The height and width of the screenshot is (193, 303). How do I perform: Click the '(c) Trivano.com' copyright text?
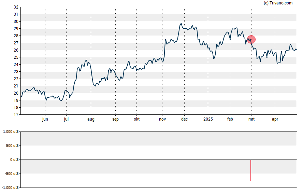278,3
